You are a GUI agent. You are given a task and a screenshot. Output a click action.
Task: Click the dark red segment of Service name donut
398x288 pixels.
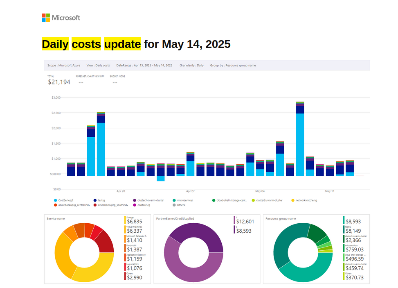coord(106,242)
